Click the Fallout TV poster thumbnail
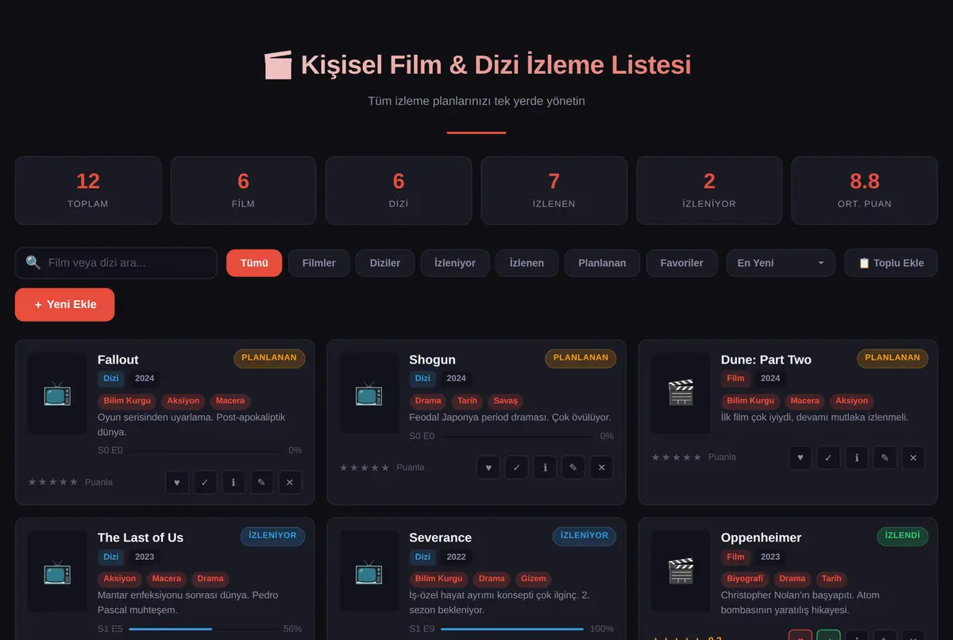Viewport: 953px width, 640px height. coord(57,393)
